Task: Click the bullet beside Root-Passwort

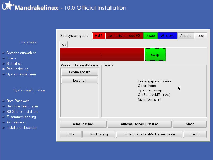Action: 3,101
